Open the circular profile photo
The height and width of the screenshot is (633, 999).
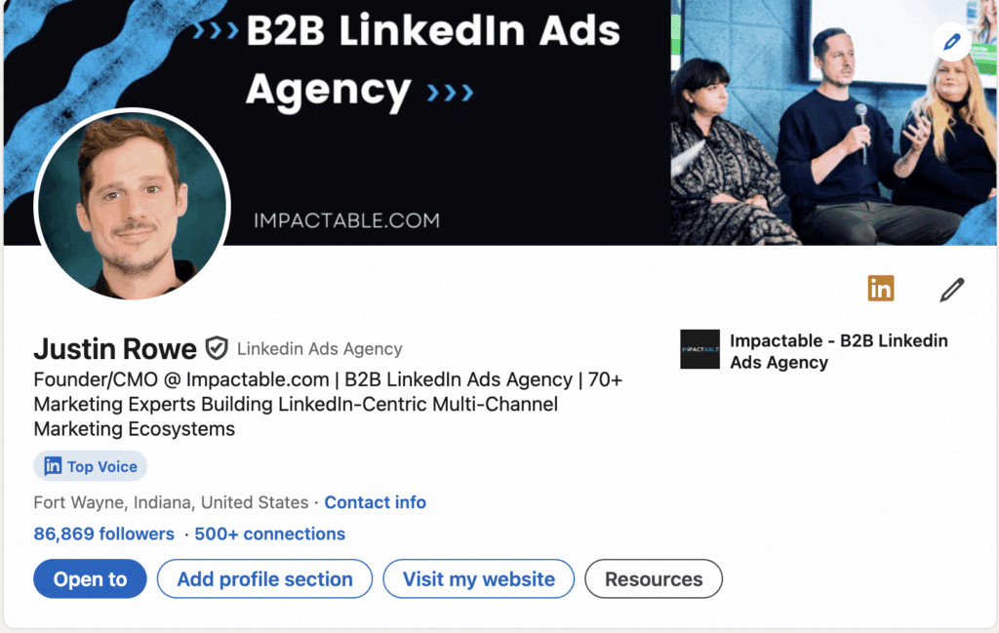[132, 205]
